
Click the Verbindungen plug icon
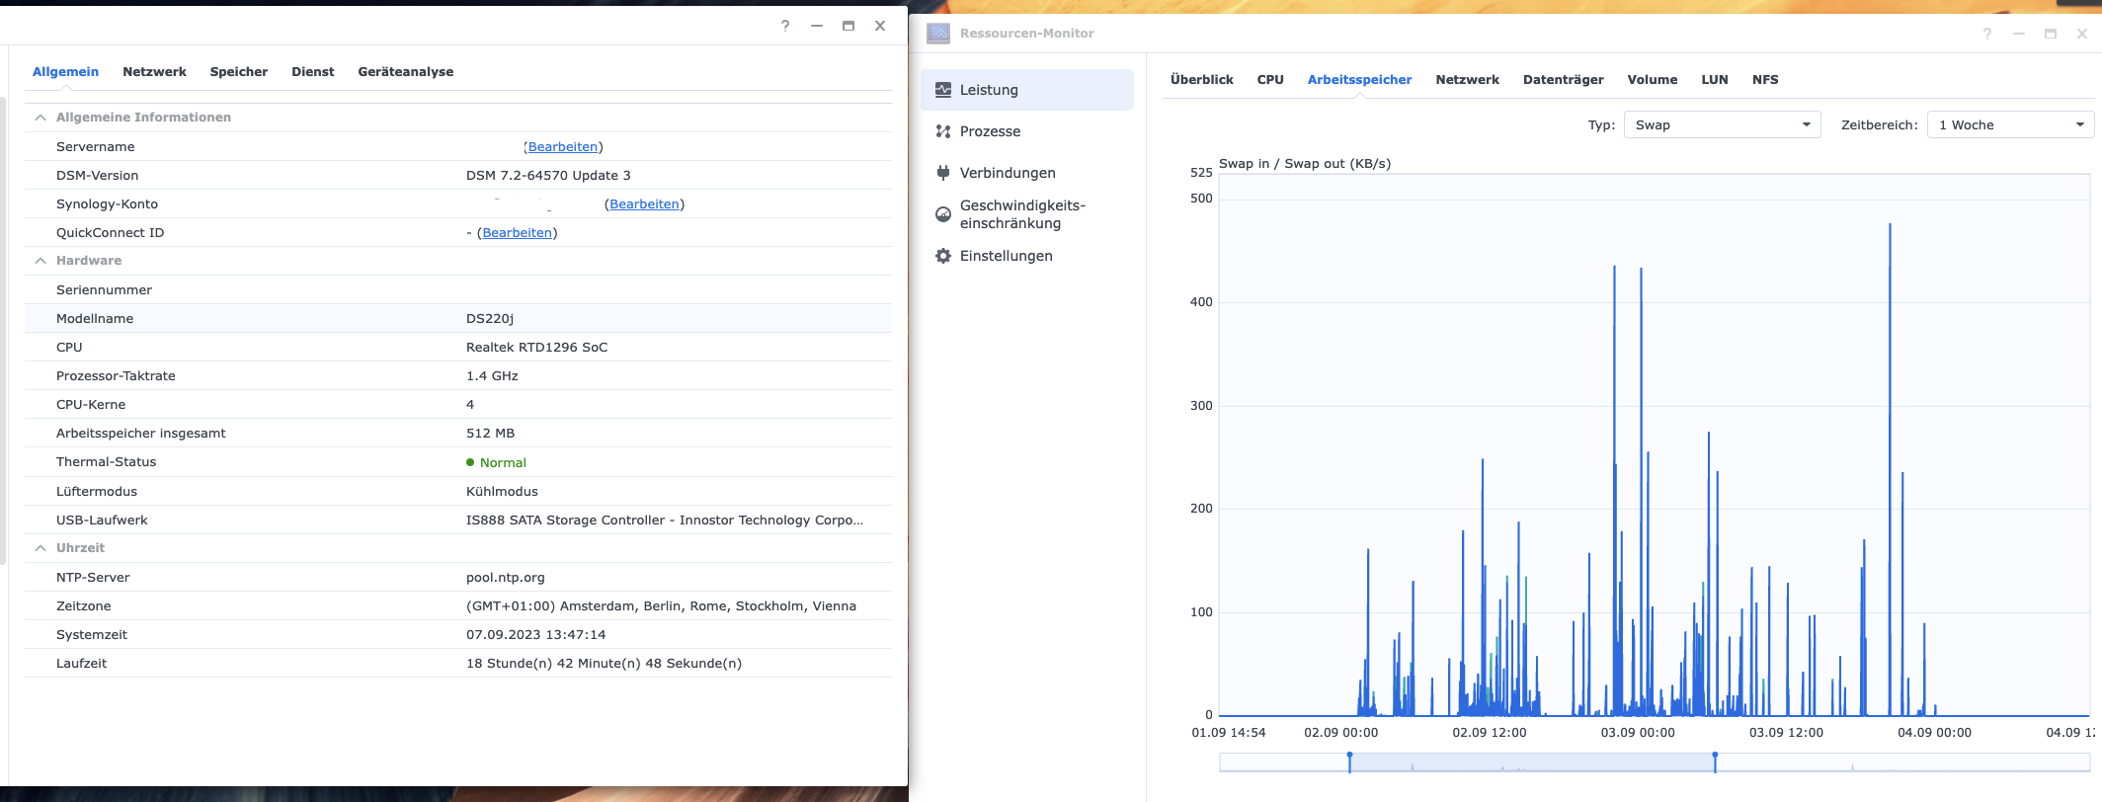[x=943, y=173]
